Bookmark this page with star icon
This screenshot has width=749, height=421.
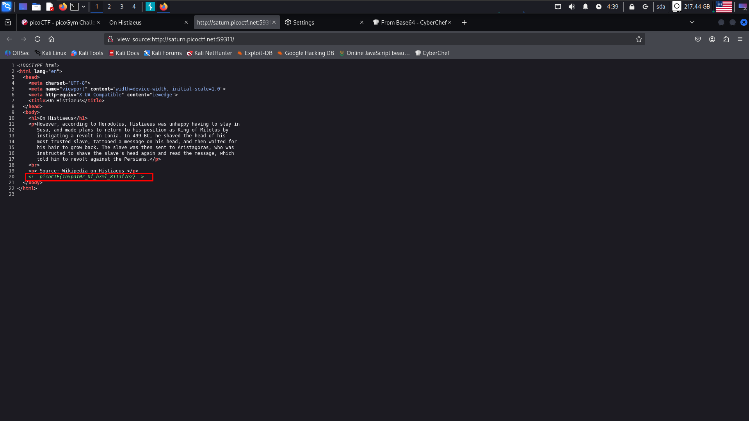coord(639,39)
